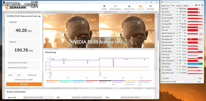Open the BENCHMARKS section
The image size is (206, 101).
pos(115,8)
